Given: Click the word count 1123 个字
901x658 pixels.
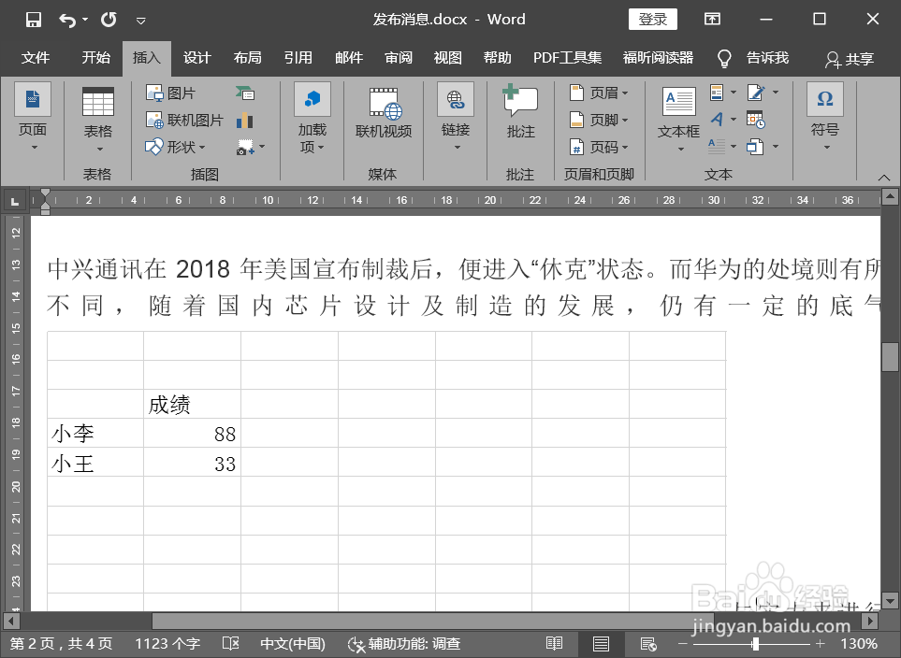Looking at the screenshot, I should coord(167,644).
